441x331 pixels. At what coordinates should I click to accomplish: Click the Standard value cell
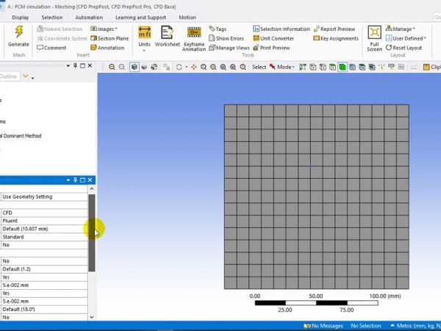[x=44, y=237]
